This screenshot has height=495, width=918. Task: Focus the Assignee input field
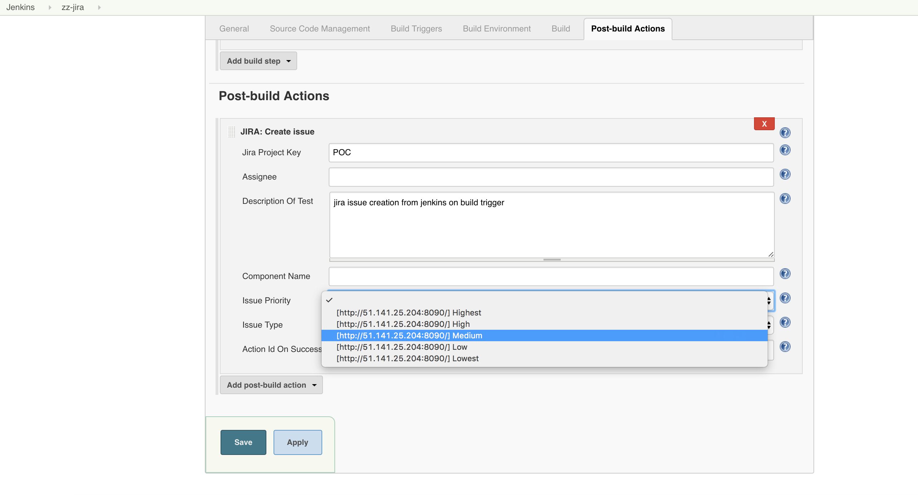coord(551,177)
